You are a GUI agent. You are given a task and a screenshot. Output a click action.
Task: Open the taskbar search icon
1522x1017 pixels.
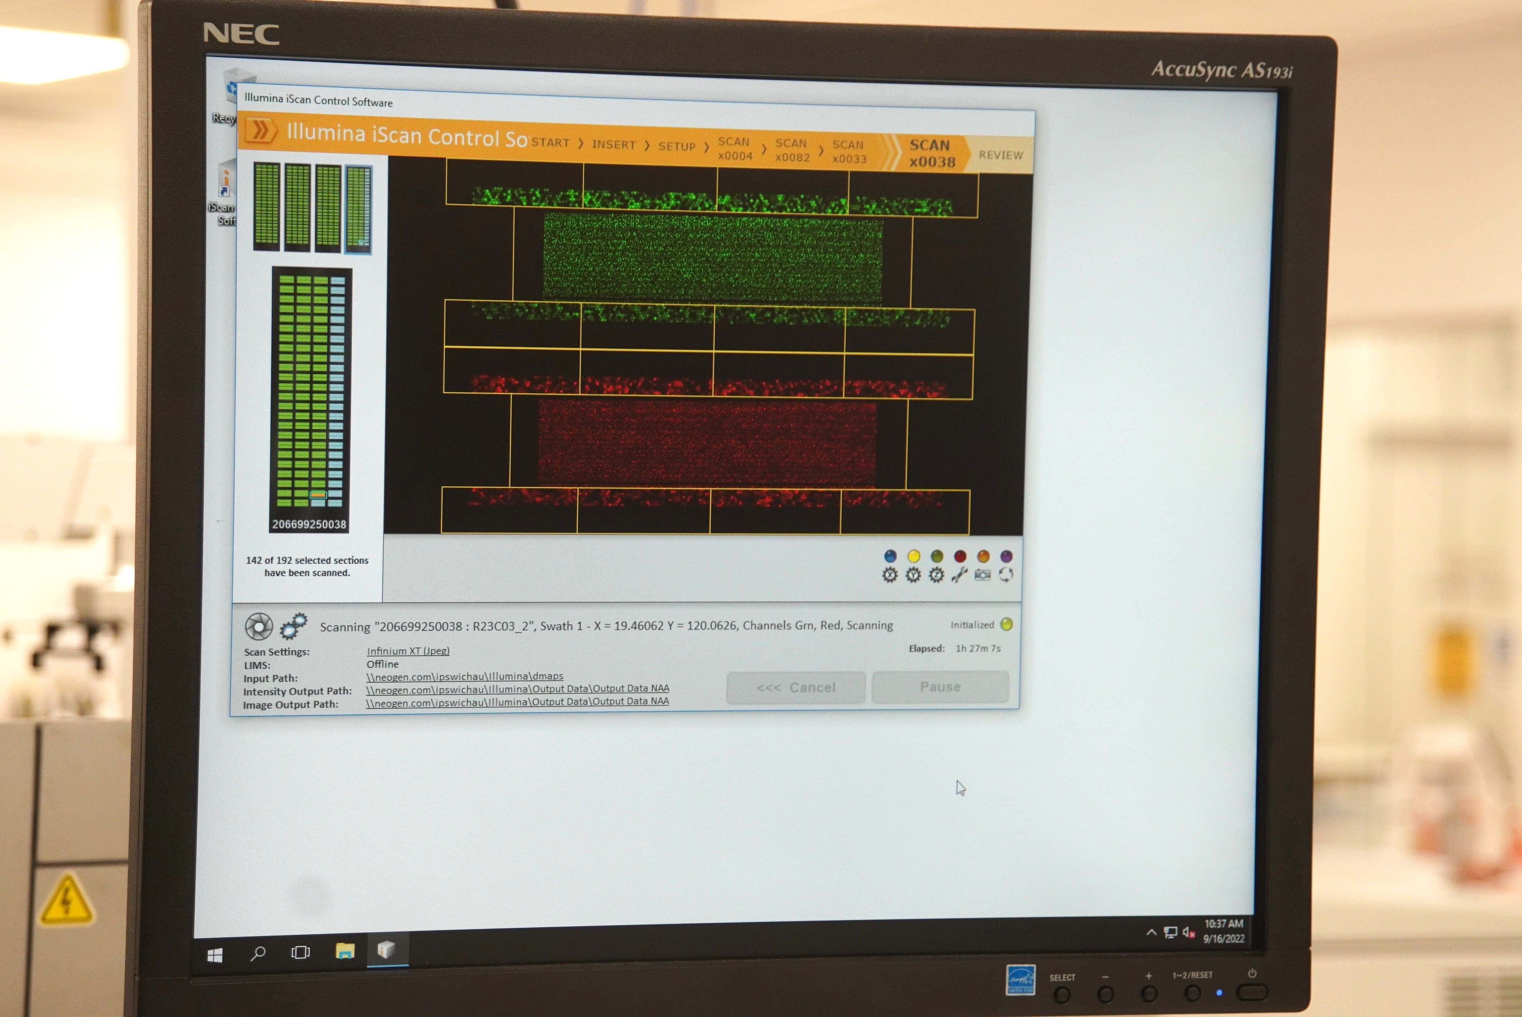click(258, 953)
